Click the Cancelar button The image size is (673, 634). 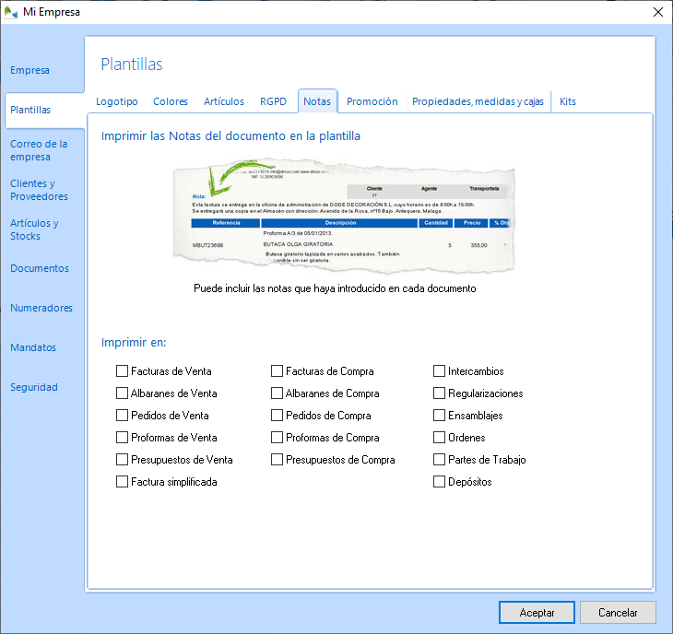click(618, 612)
